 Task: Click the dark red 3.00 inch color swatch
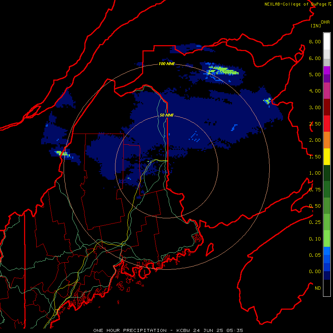pyautogui.click(x=327, y=107)
